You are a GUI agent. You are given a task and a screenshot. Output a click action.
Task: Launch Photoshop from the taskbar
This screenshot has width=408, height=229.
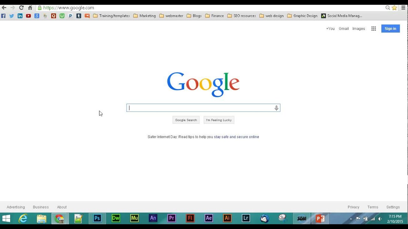coord(97,218)
